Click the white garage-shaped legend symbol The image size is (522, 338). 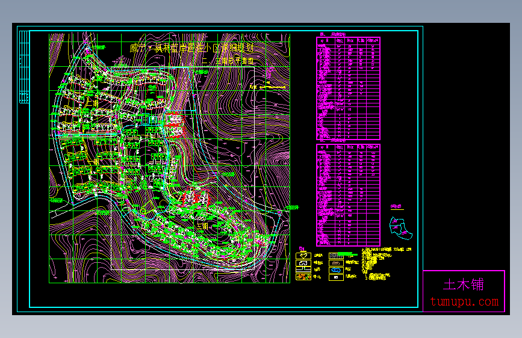pos(303,263)
